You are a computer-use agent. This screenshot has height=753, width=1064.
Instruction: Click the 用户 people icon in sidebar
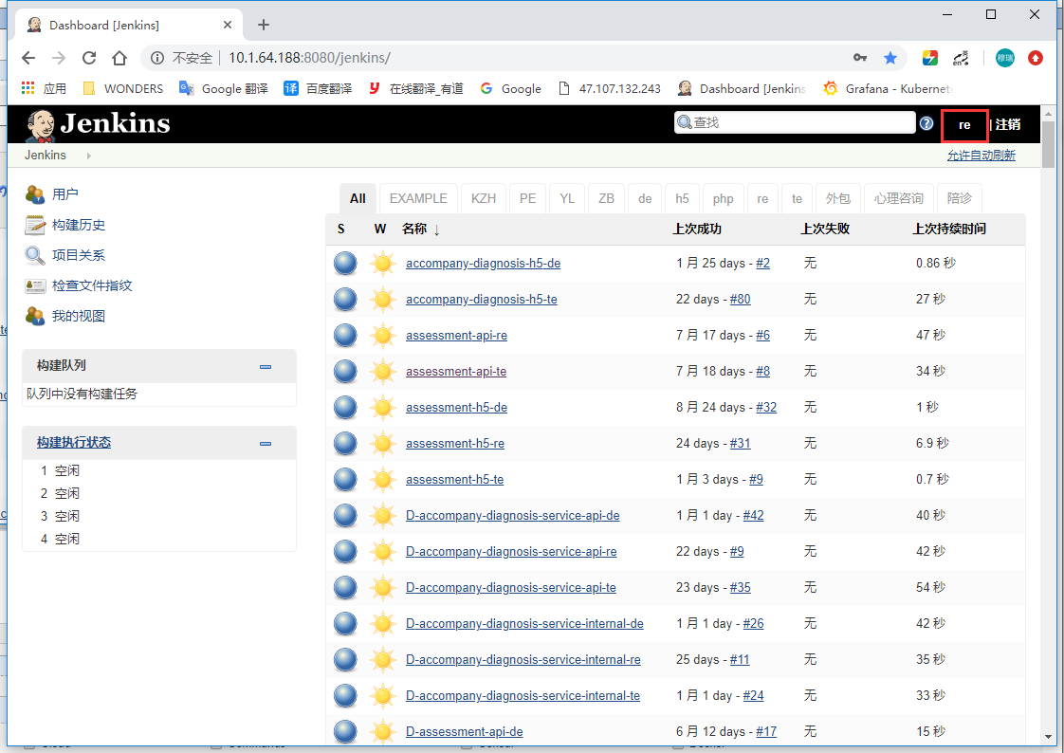tap(34, 194)
